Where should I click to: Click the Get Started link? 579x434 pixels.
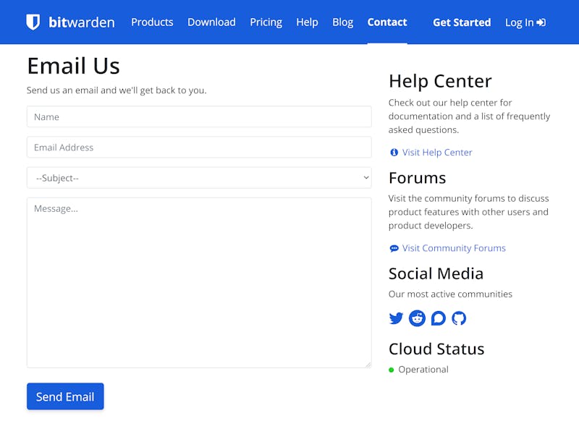point(462,22)
